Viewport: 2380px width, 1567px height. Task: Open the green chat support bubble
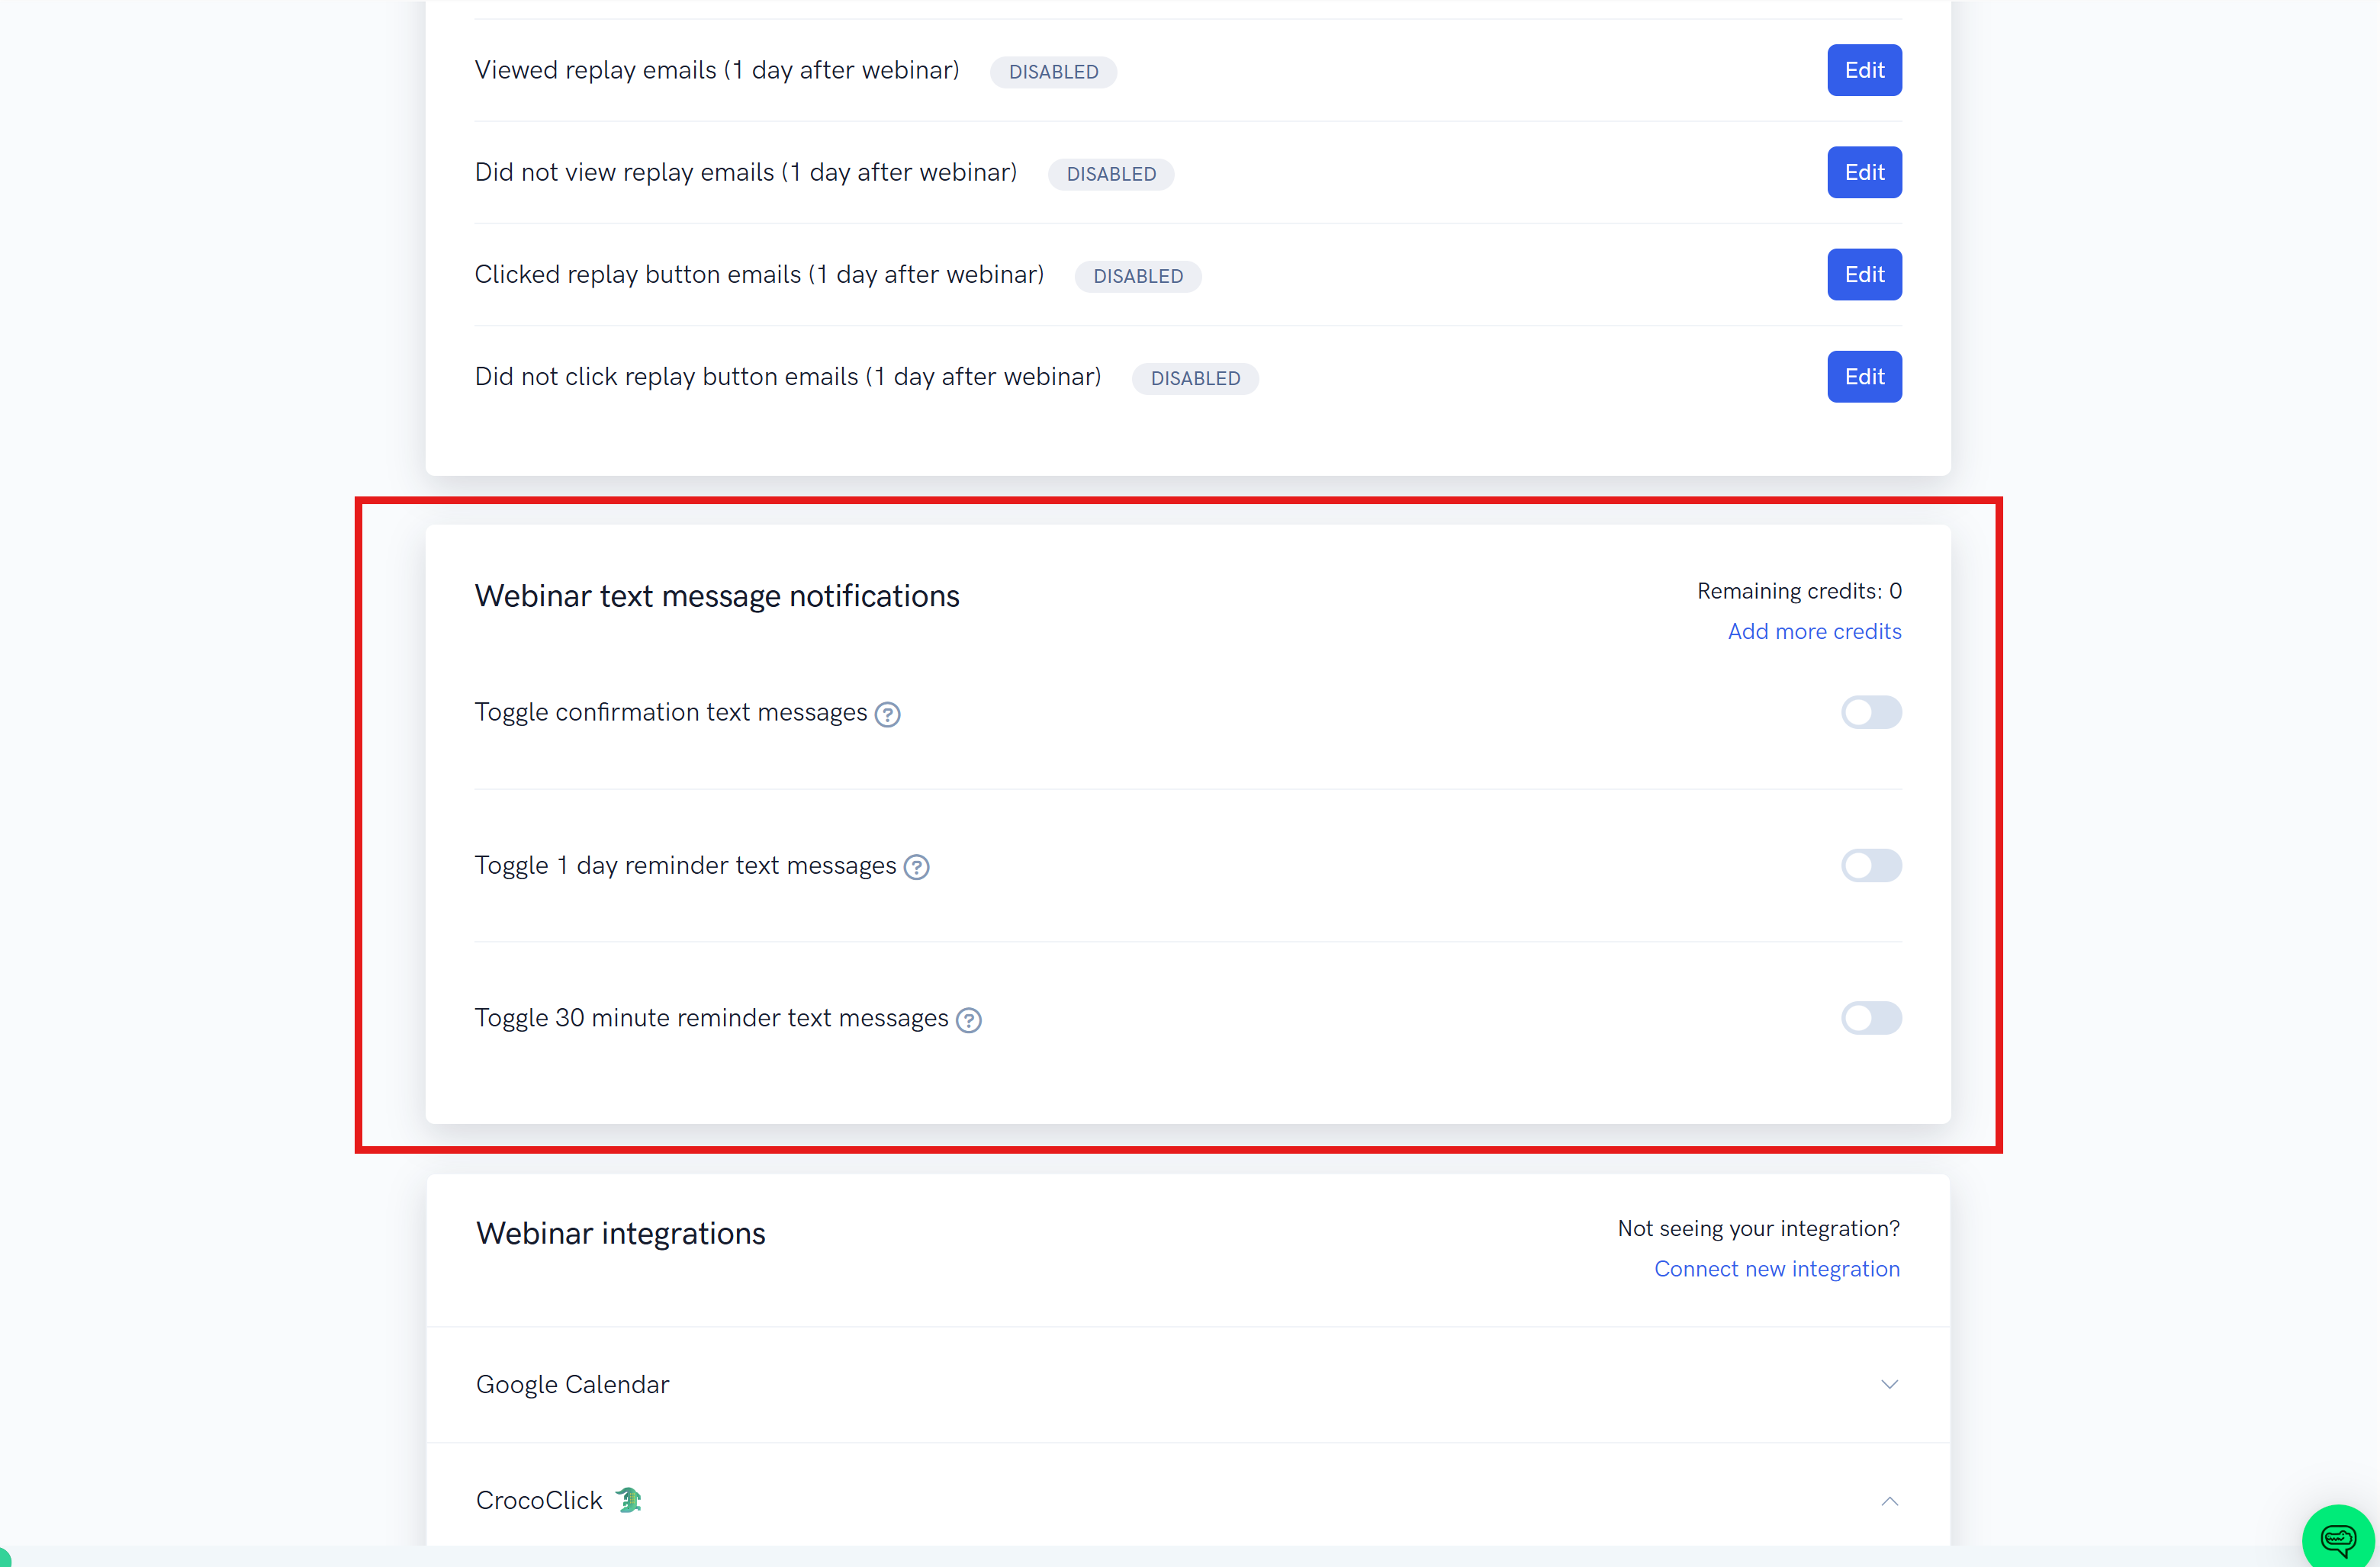(x=2338, y=1538)
